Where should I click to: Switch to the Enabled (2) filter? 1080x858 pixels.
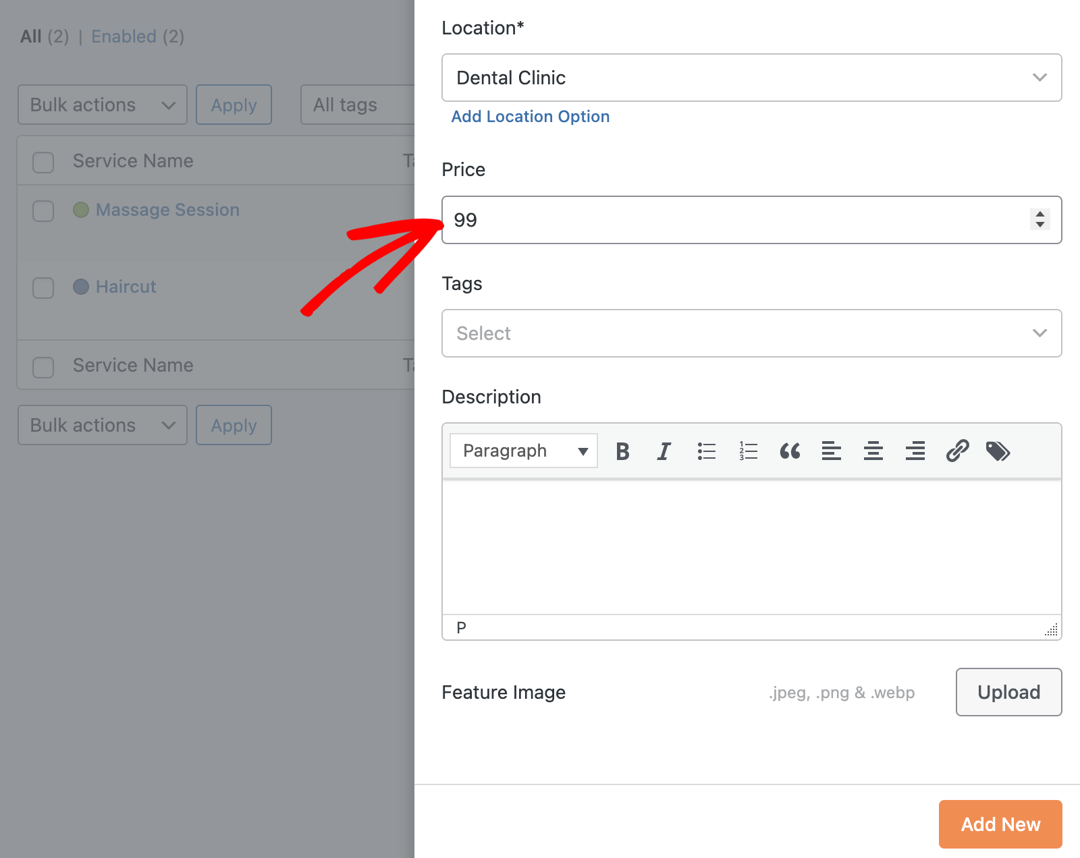tap(138, 36)
